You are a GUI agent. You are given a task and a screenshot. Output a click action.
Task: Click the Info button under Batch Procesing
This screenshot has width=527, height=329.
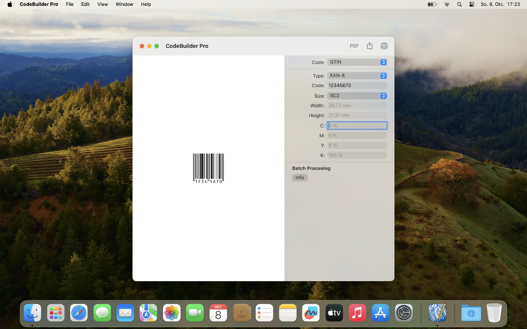(300, 178)
